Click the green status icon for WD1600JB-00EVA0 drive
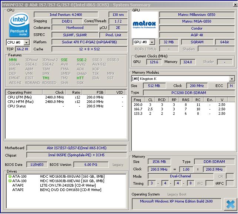Image resolution: width=238 pixels, height=214 pixels. pos(10,181)
